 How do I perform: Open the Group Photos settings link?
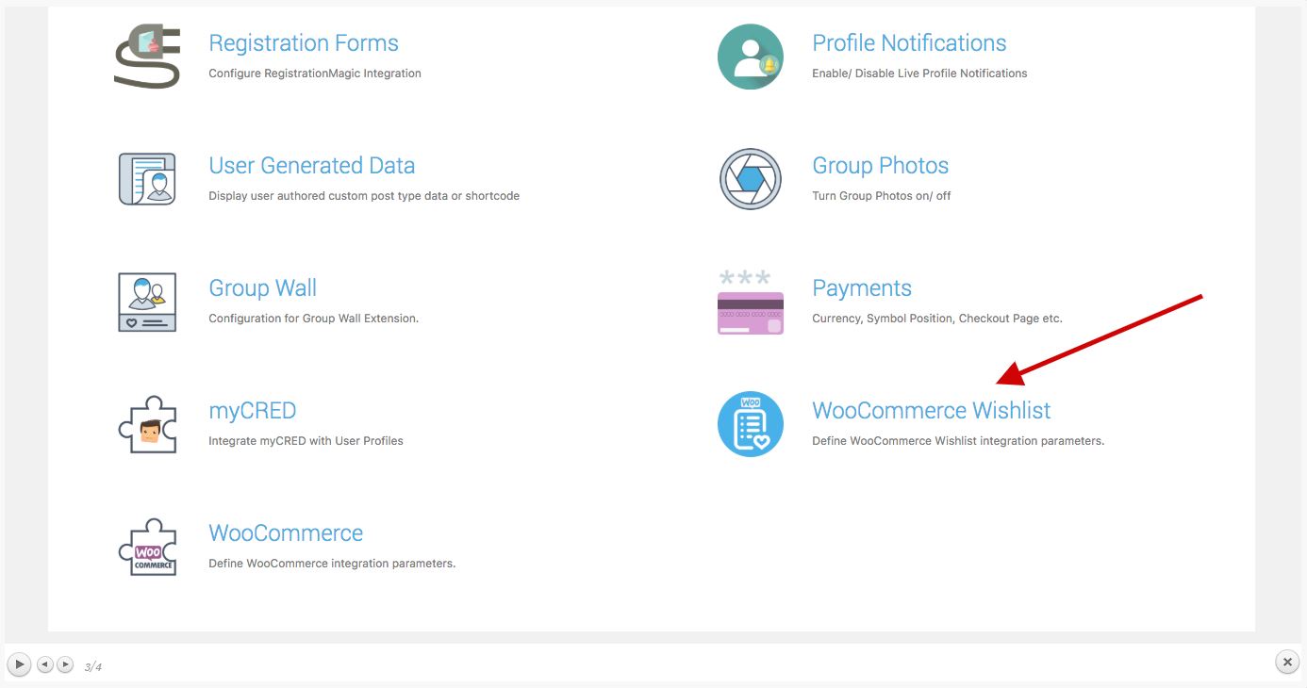point(880,166)
